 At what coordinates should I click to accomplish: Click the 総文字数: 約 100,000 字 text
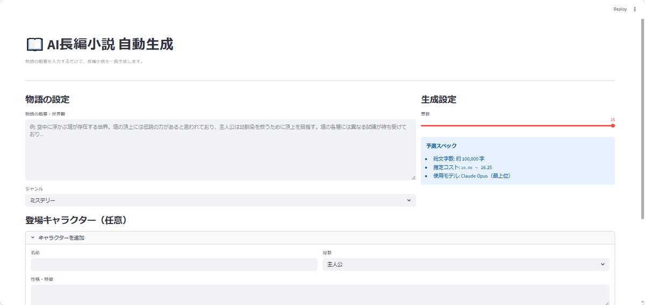(459, 159)
